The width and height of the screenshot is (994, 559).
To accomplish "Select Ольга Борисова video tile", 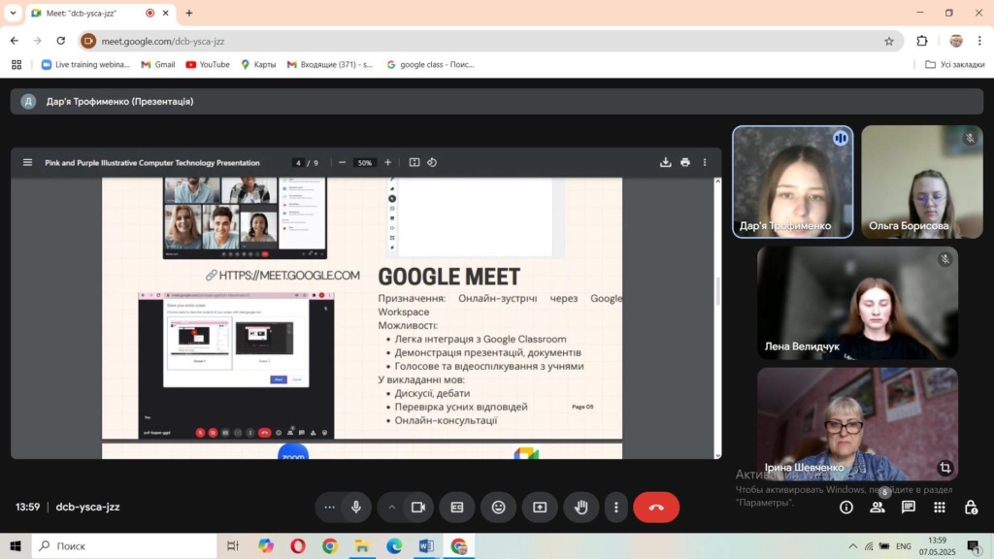I will pyautogui.click(x=922, y=181).
